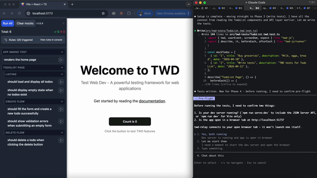Screen dimensions: 317x178
Task: Play 'should display empty state' test
Action: coord(61,90)
